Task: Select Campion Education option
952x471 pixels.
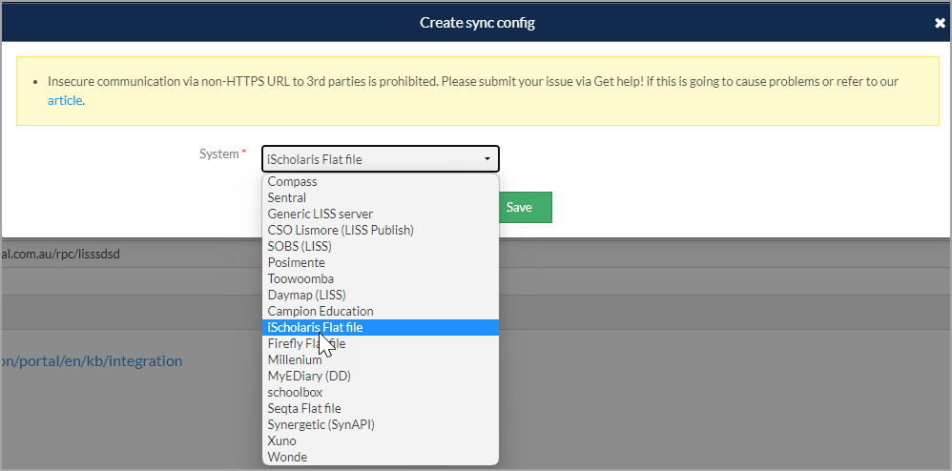Action: [381, 312]
